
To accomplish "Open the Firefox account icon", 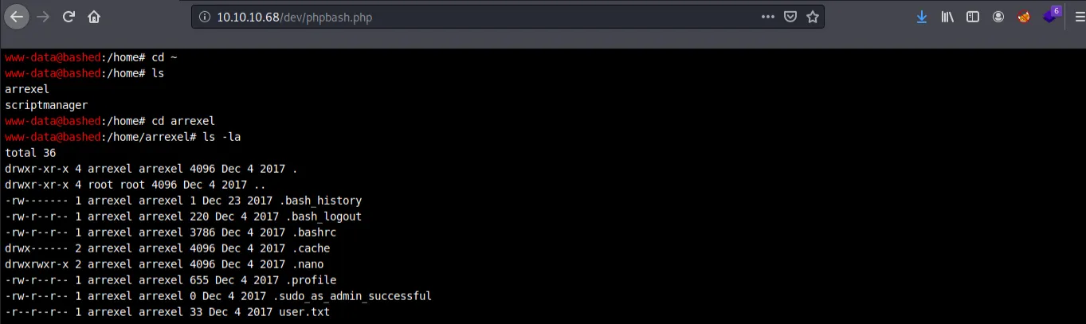I will (x=998, y=17).
